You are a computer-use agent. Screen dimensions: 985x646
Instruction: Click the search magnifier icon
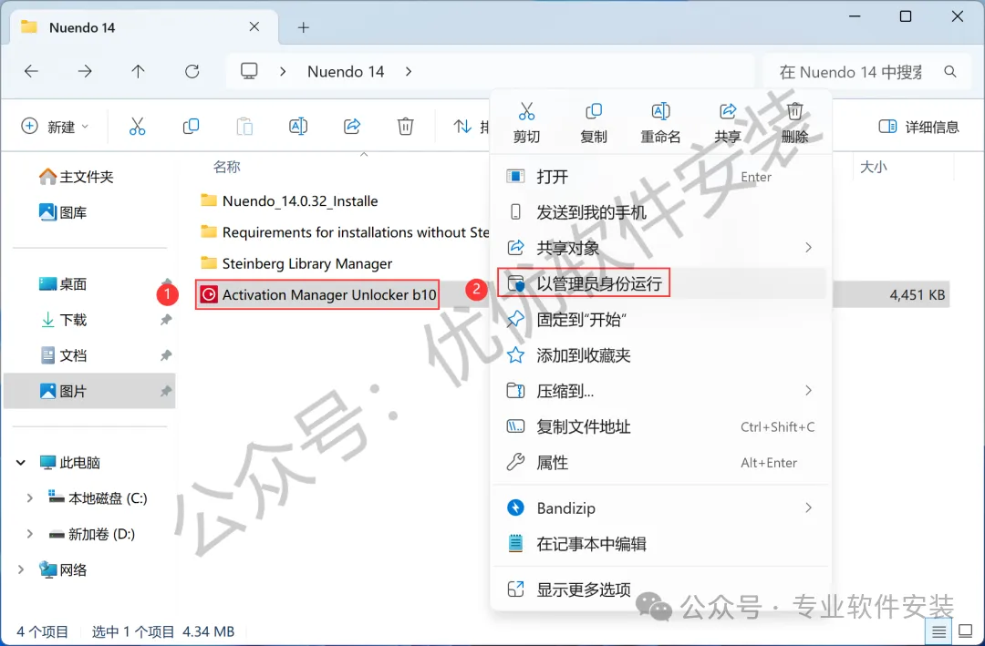click(950, 72)
